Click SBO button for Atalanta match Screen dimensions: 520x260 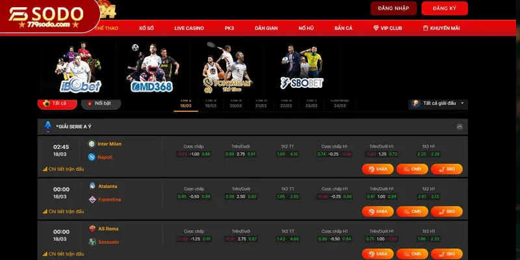point(447,212)
